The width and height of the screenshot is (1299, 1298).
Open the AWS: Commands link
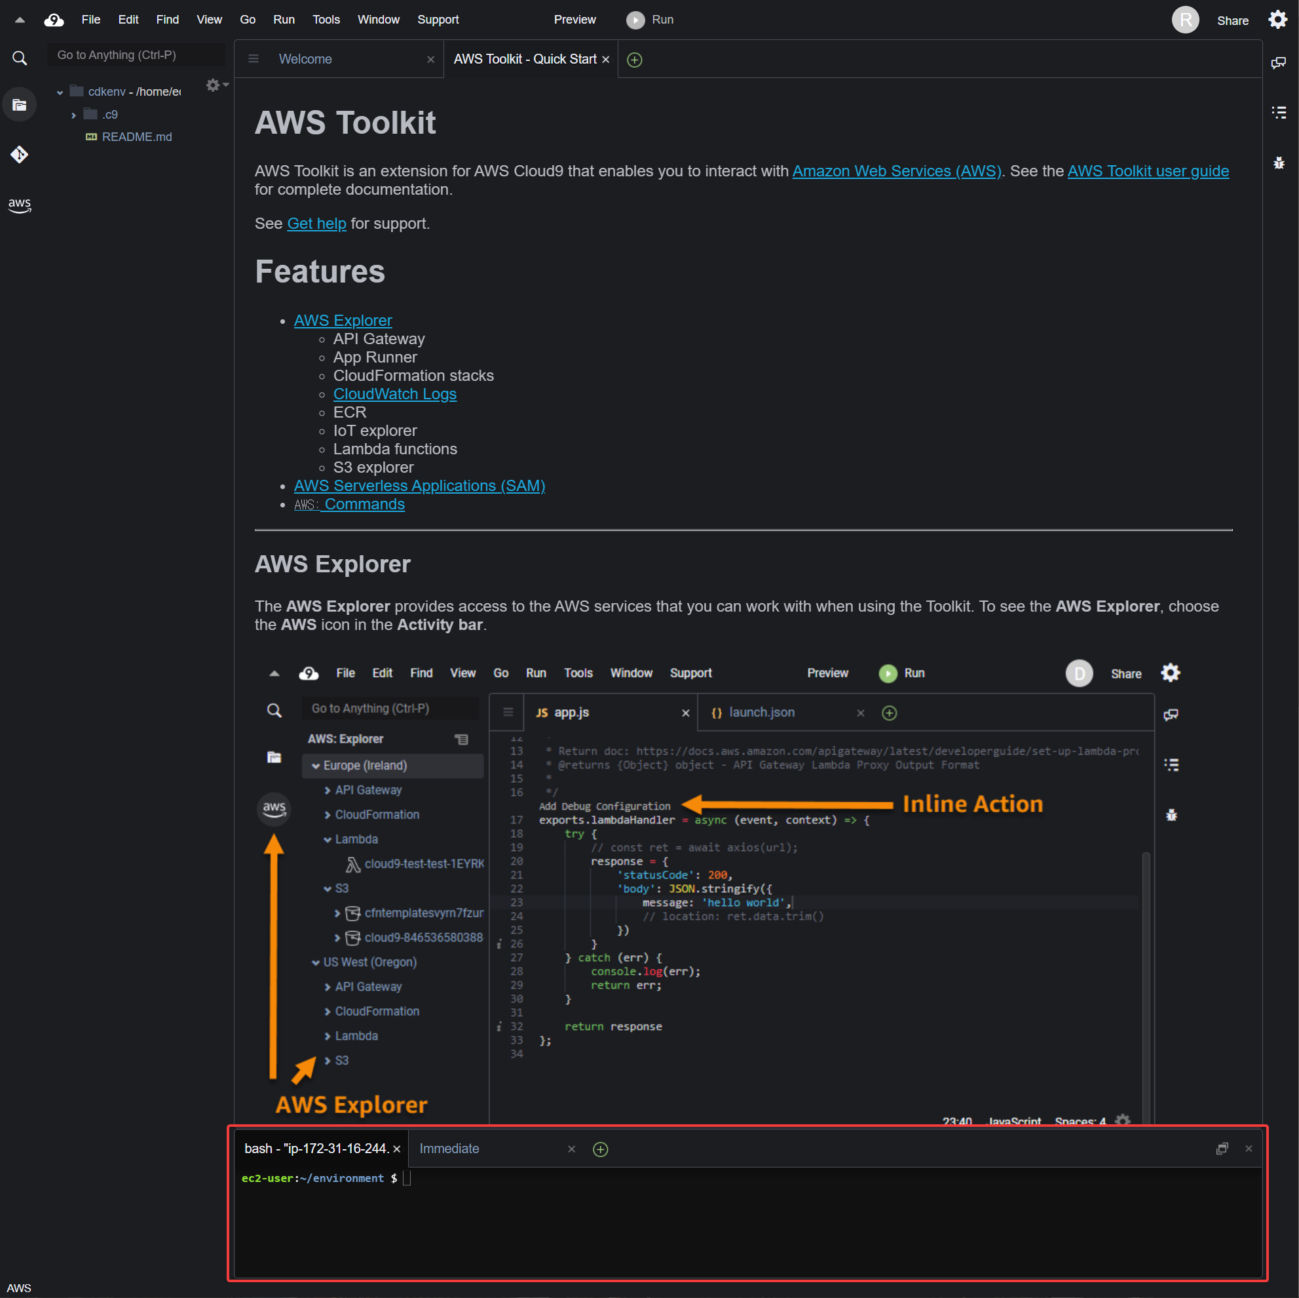coord(349,504)
